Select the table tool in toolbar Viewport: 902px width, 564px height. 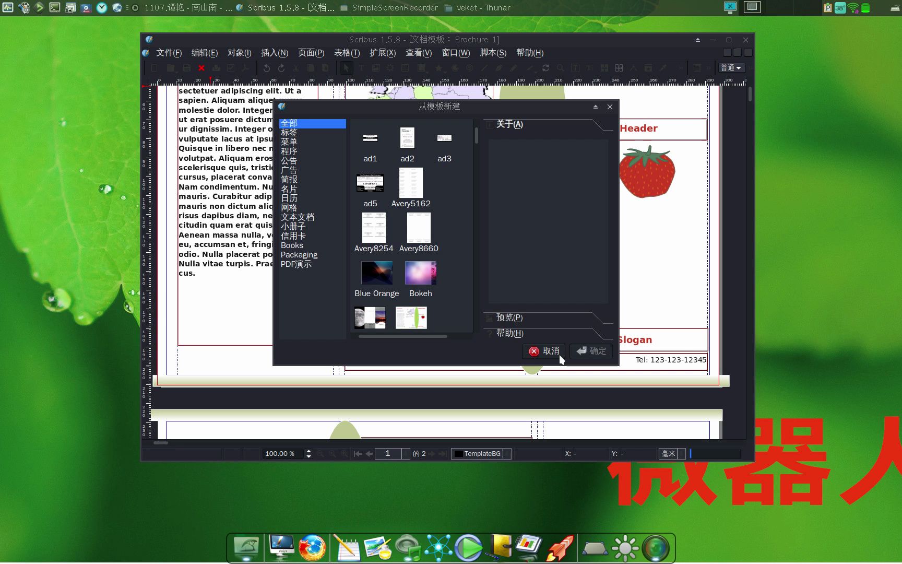pos(405,68)
